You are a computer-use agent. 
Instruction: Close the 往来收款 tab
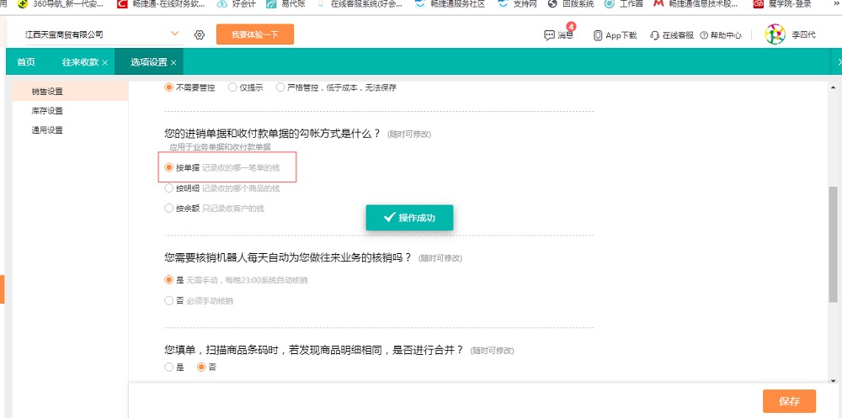(x=104, y=63)
